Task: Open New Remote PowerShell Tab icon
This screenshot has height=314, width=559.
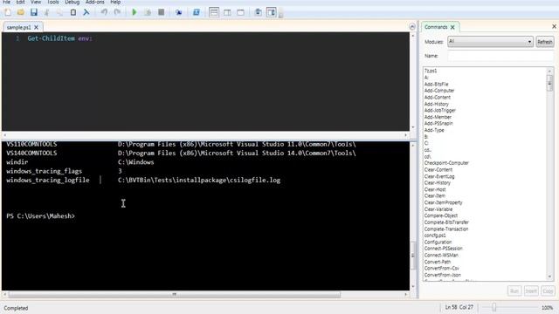Action: click(178, 12)
